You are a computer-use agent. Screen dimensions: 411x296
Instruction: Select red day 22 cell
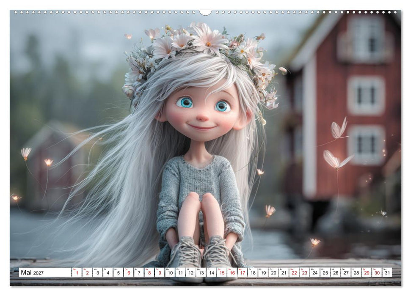click(x=294, y=272)
